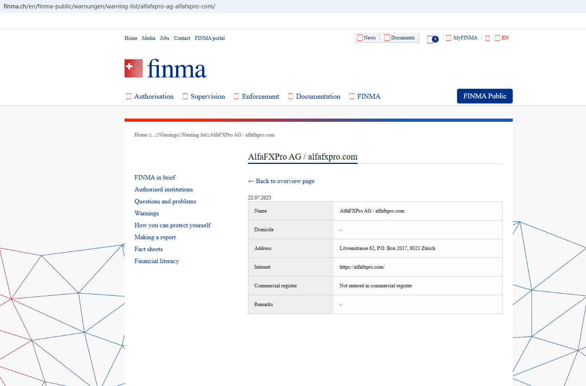Viewport: 586px width, 386px height.
Task: Click Warning list in the breadcrumb
Action: (x=194, y=135)
